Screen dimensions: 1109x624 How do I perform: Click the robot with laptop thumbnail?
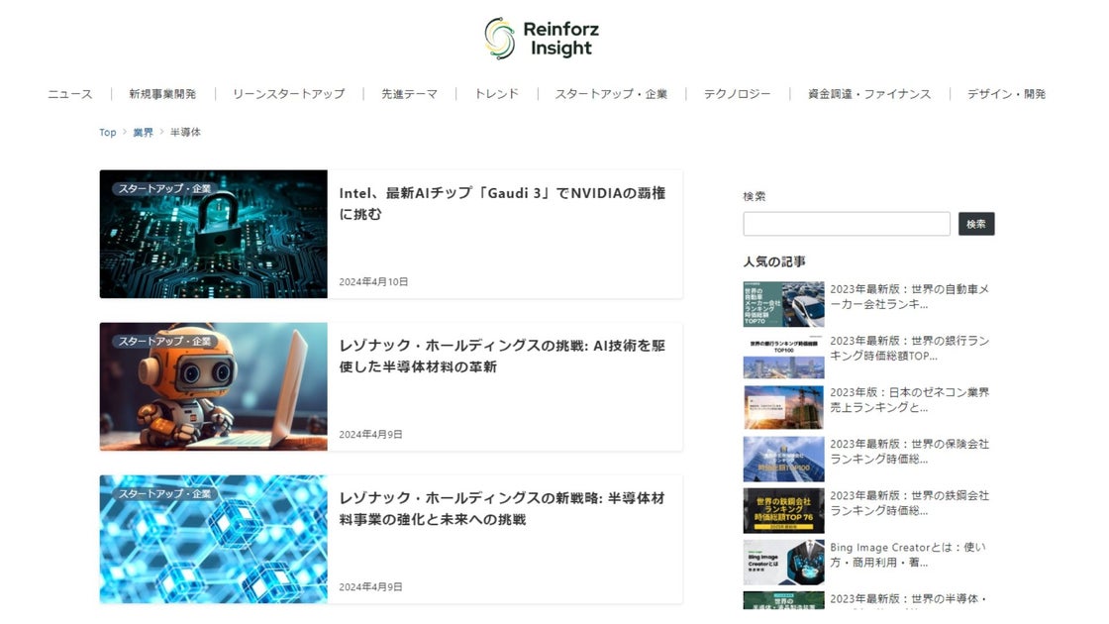click(x=214, y=387)
